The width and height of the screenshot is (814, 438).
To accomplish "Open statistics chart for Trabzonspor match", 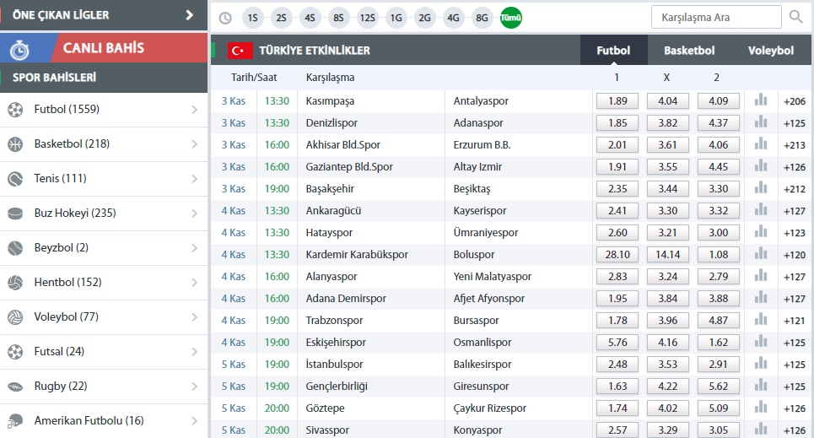I will (x=761, y=319).
